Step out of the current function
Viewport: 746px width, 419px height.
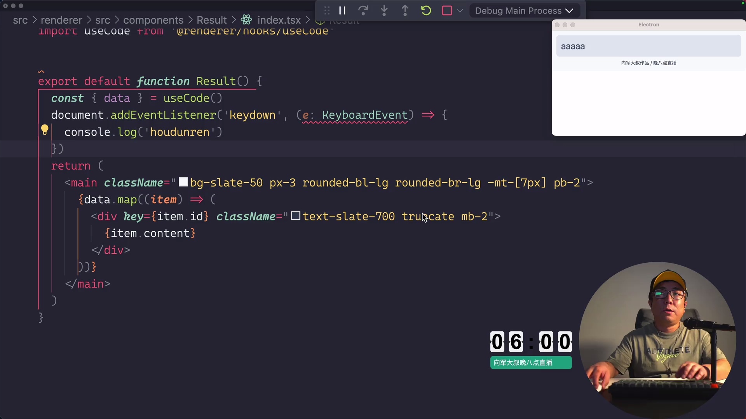[x=405, y=10]
